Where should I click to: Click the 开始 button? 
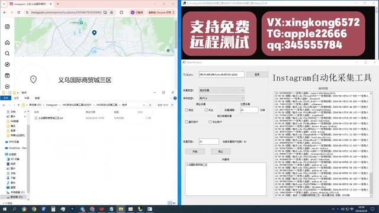pyautogui.click(x=195, y=151)
